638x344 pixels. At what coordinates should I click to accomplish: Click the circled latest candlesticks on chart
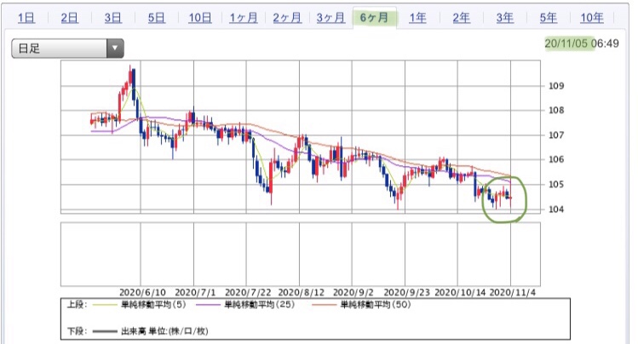coord(504,199)
